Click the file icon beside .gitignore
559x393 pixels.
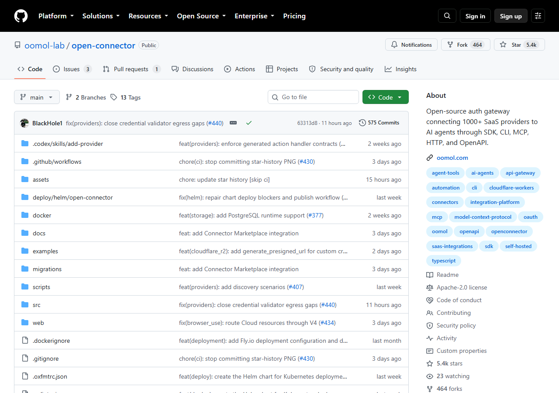25,359
